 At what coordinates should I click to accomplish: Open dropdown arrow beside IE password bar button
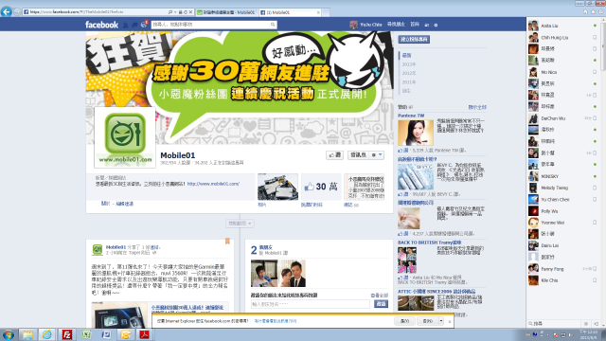[x=441, y=321]
